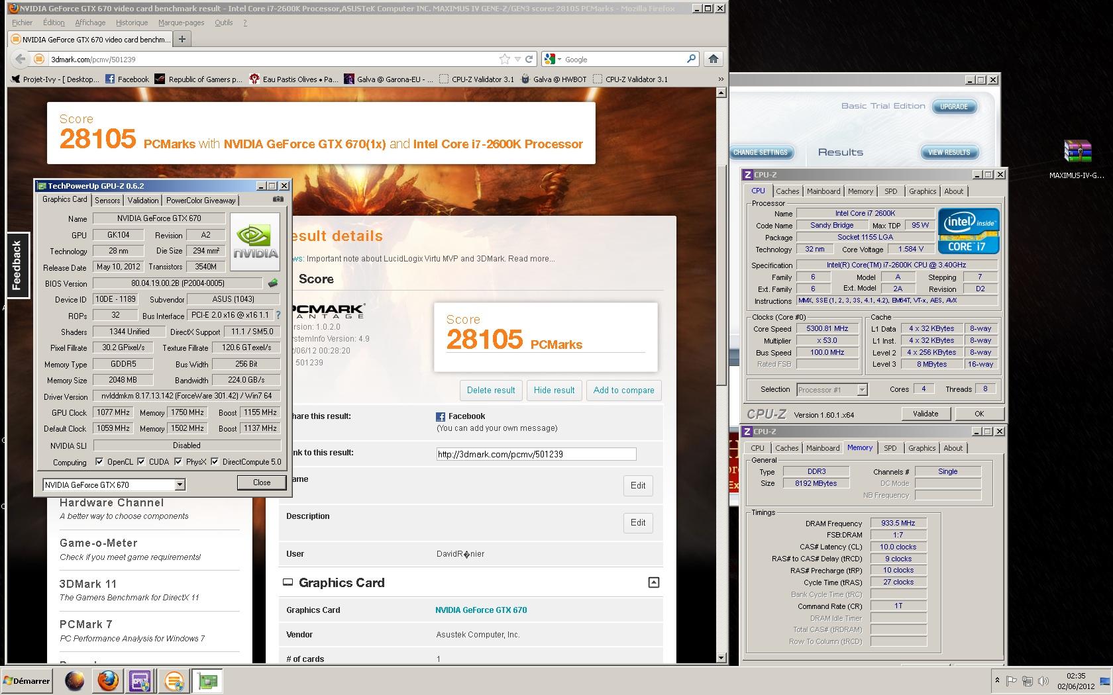This screenshot has width=1113, height=695.
Task: Open the Galva @ HWBOT bookmark
Action: click(x=554, y=79)
